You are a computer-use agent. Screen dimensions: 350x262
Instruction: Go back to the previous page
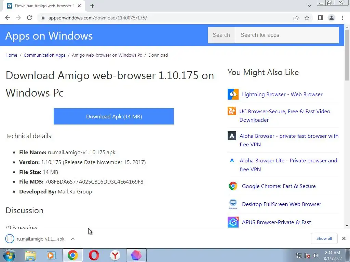pos(8,18)
